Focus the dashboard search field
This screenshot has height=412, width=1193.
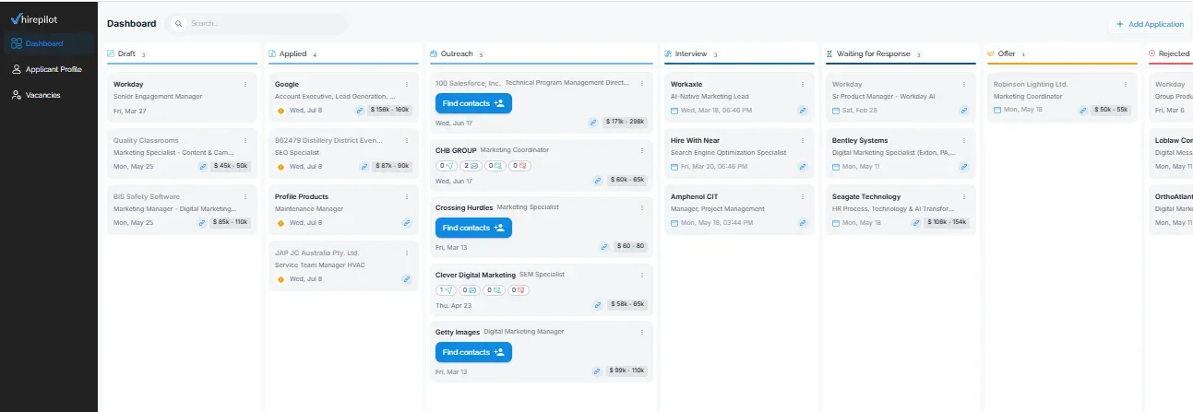pos(257,24)
